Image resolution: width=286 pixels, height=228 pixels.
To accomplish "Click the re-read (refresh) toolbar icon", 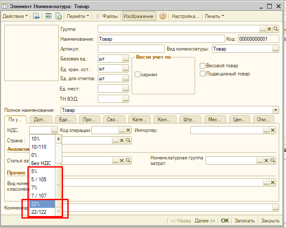I will (48, 16).
